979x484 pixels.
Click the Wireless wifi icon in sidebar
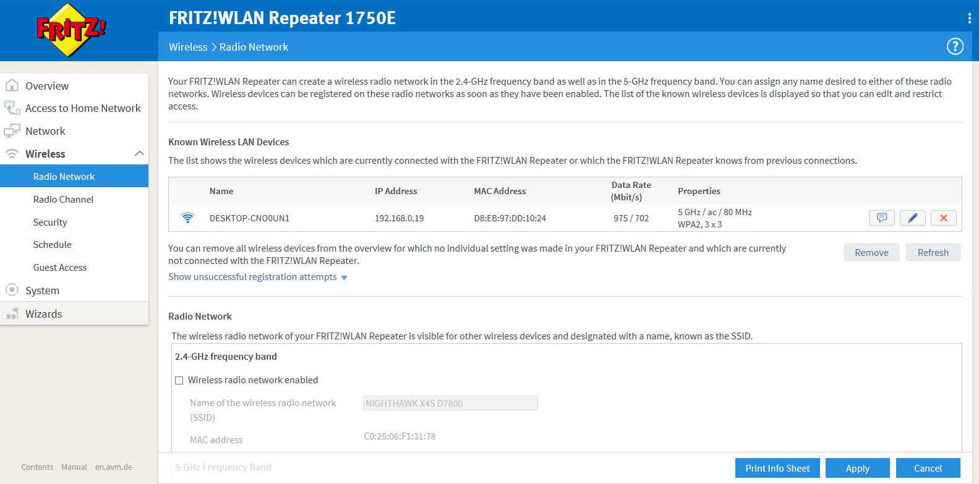(x=12, y=153)
